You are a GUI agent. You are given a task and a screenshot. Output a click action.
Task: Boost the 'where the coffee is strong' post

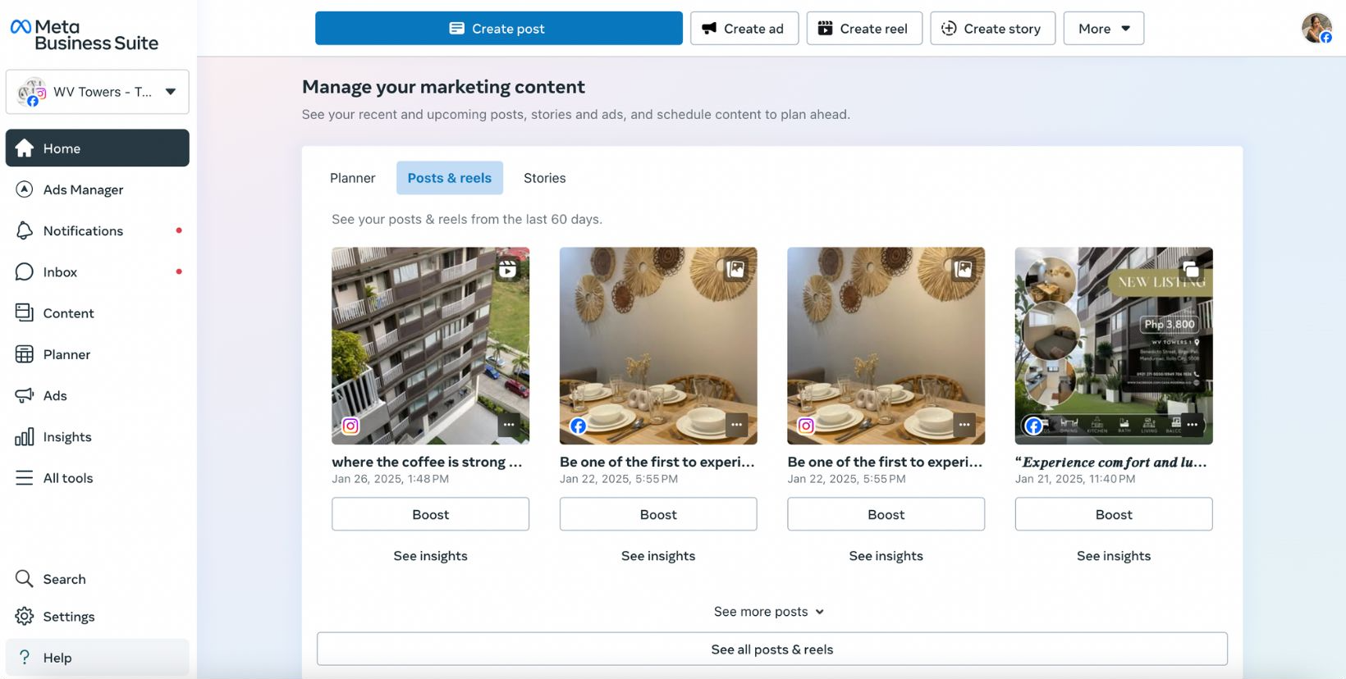point(431,514)
